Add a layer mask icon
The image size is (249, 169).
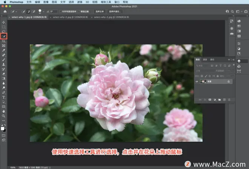pos(210,99)
